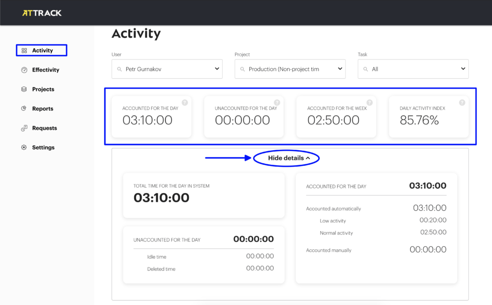
Task: Click the Accounted automatically row
Action: (x=376, y=208)
